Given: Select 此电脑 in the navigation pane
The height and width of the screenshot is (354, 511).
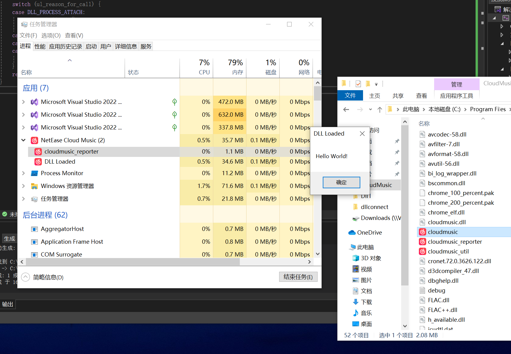Looking at the screenshot, I should 365,247.
